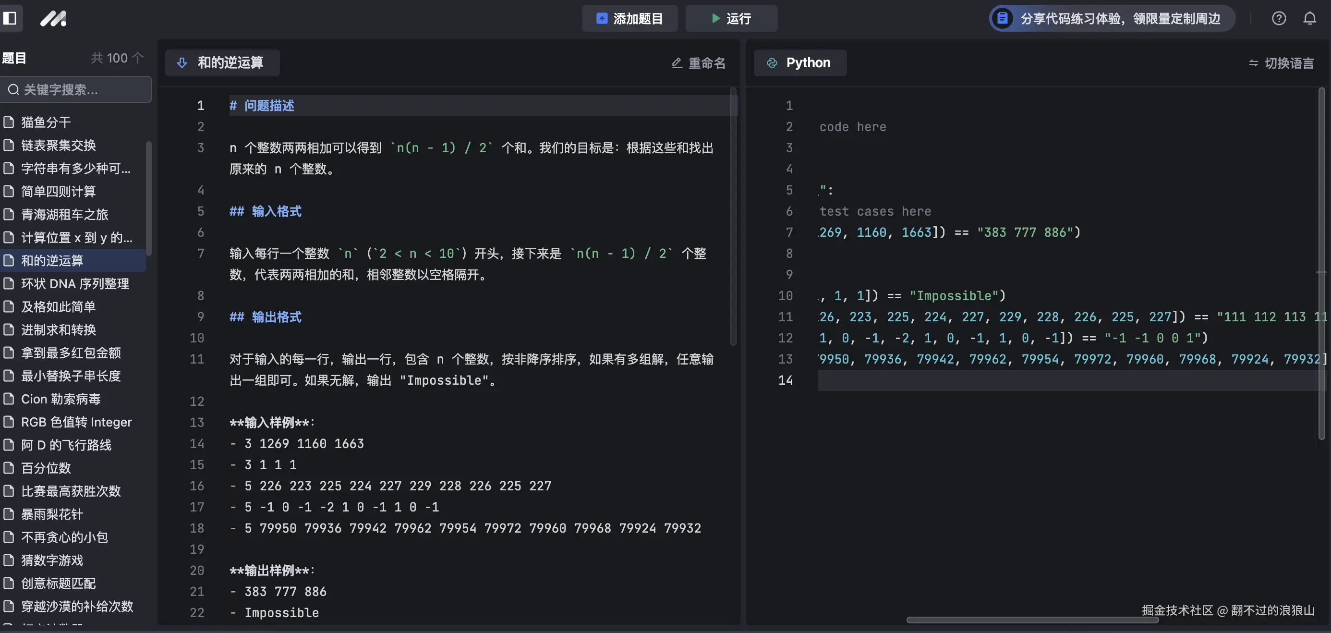
Task: Click the 添加题目 button
Action: (629, 18)
